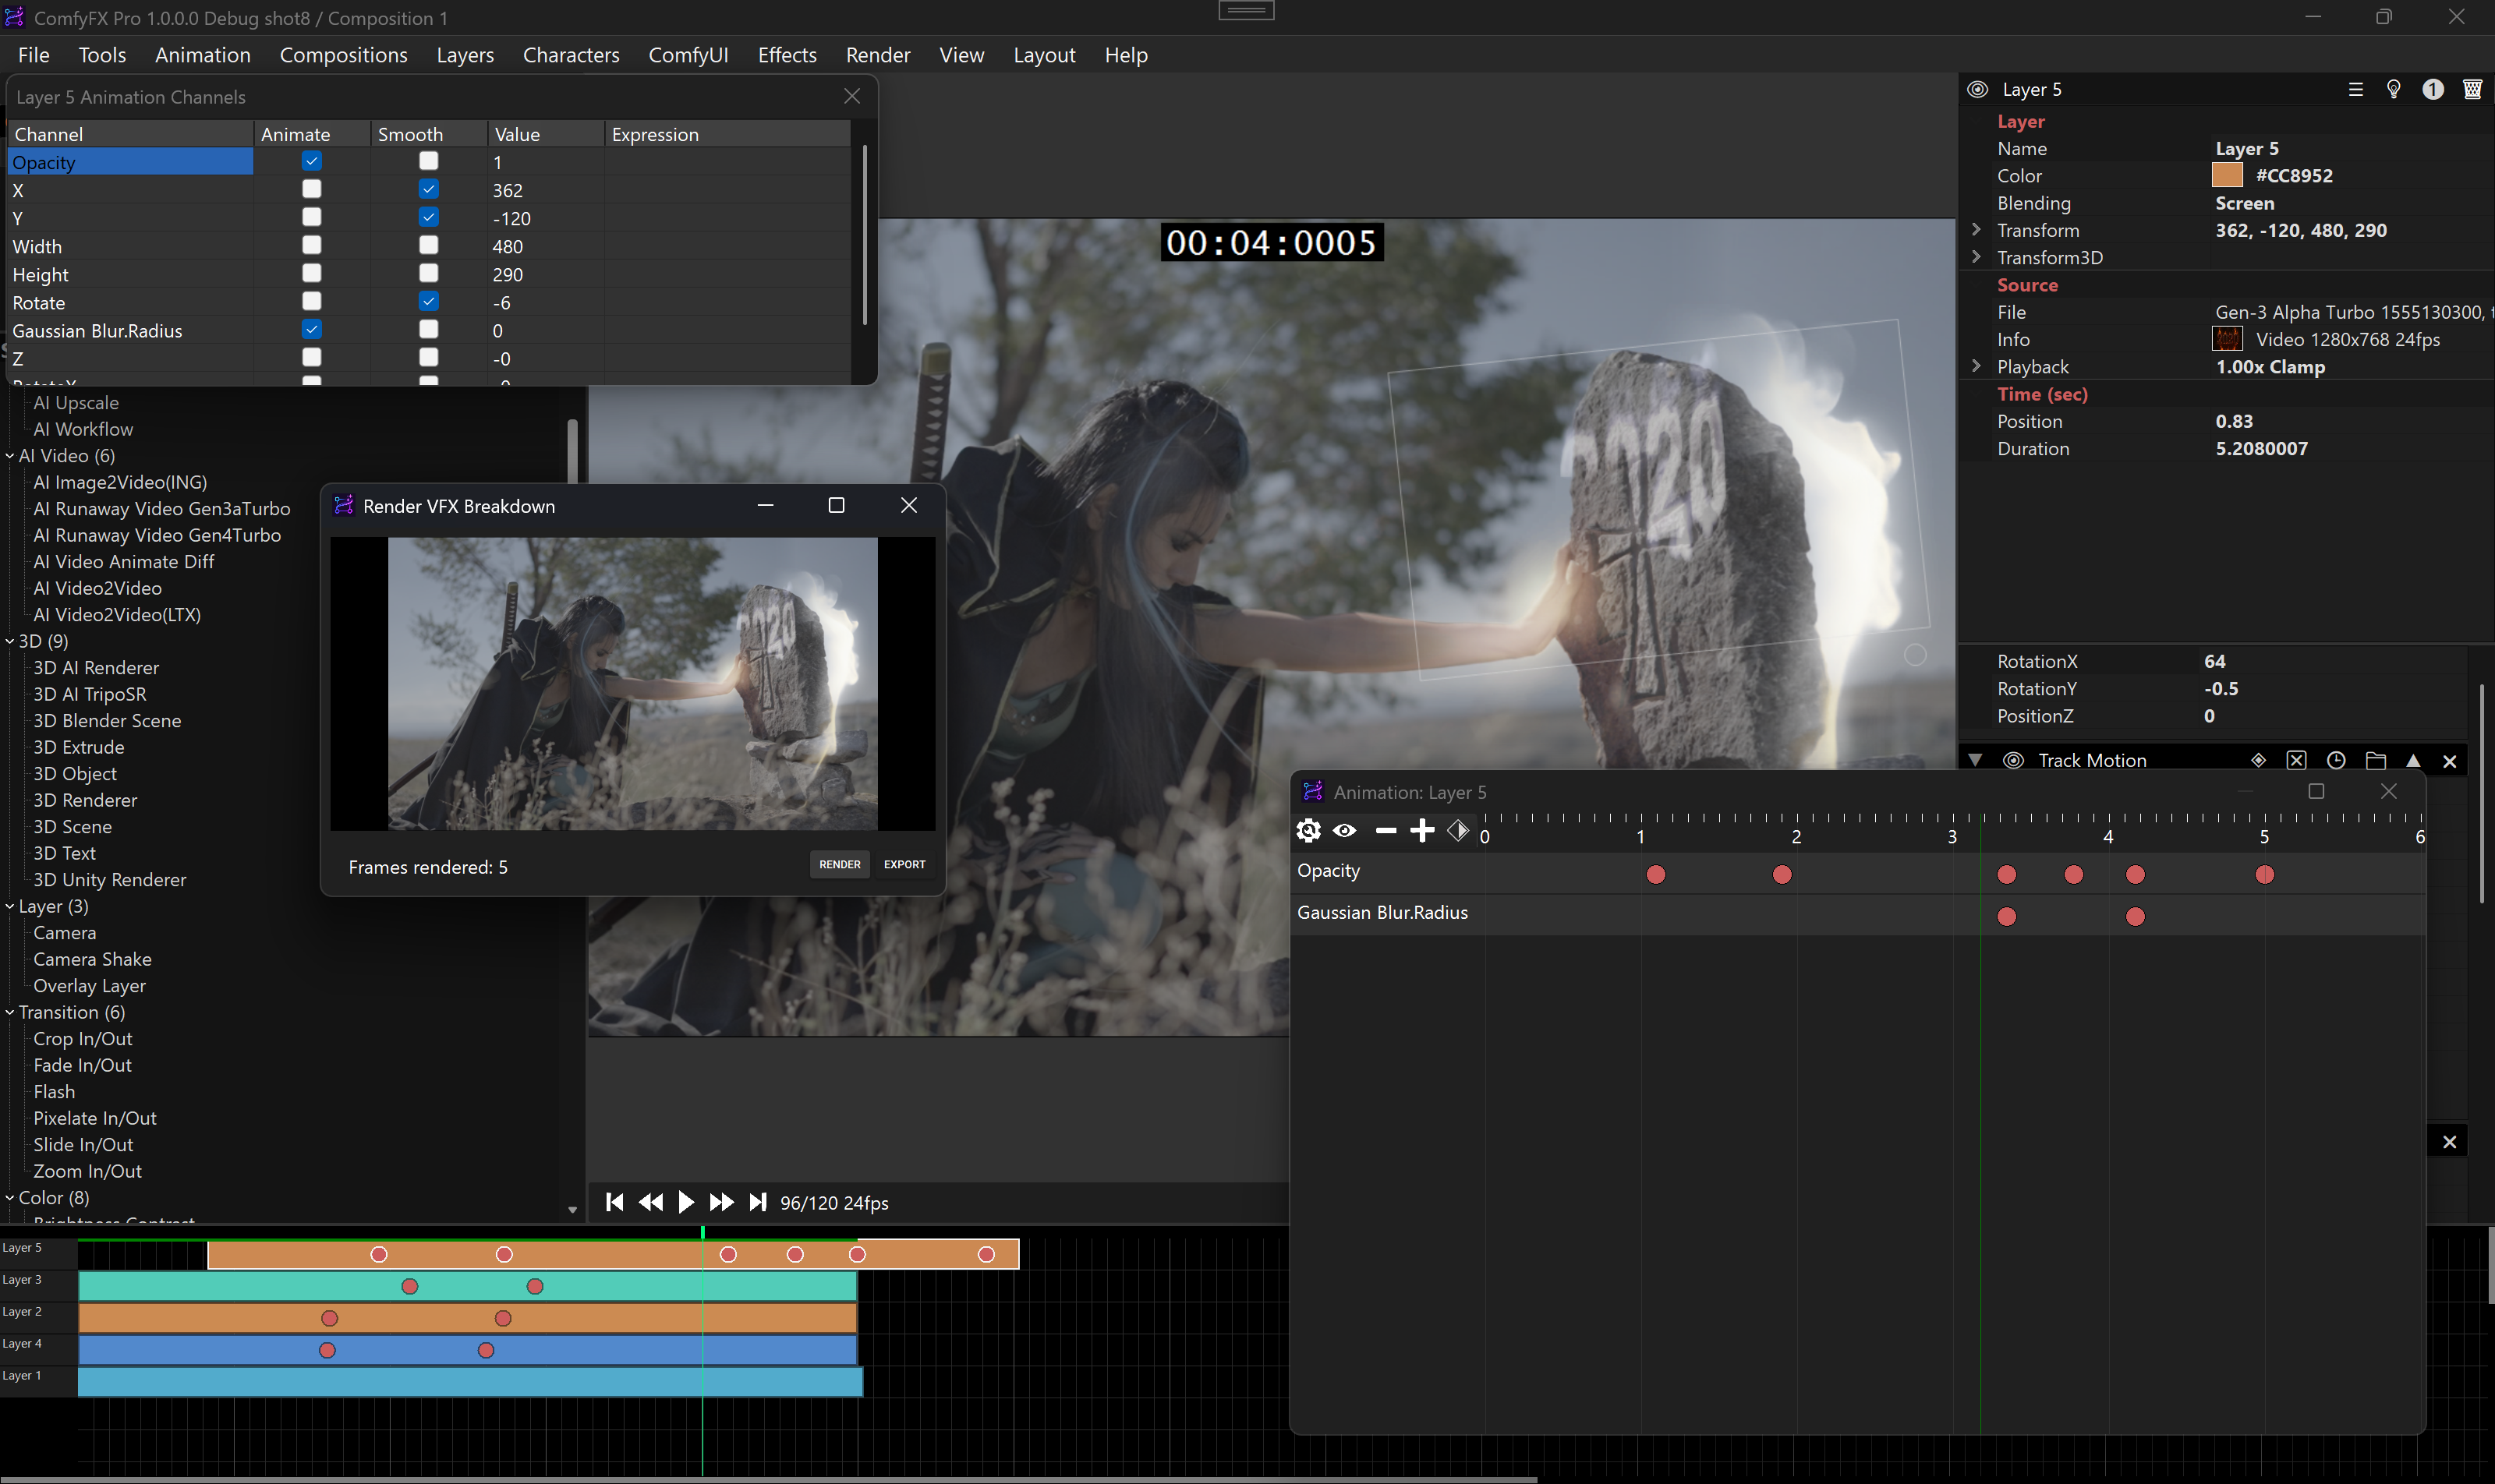Click the lightbulb icon in the Layer 5 header
Image resolution: width=2495 pixels, height=1484 pixels.
[2393, 89]
